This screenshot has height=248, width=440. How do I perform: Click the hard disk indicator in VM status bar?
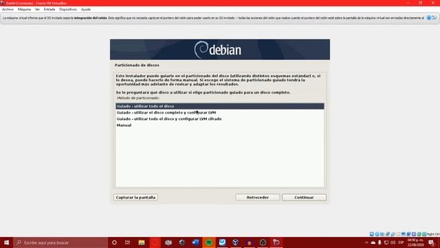372,234
